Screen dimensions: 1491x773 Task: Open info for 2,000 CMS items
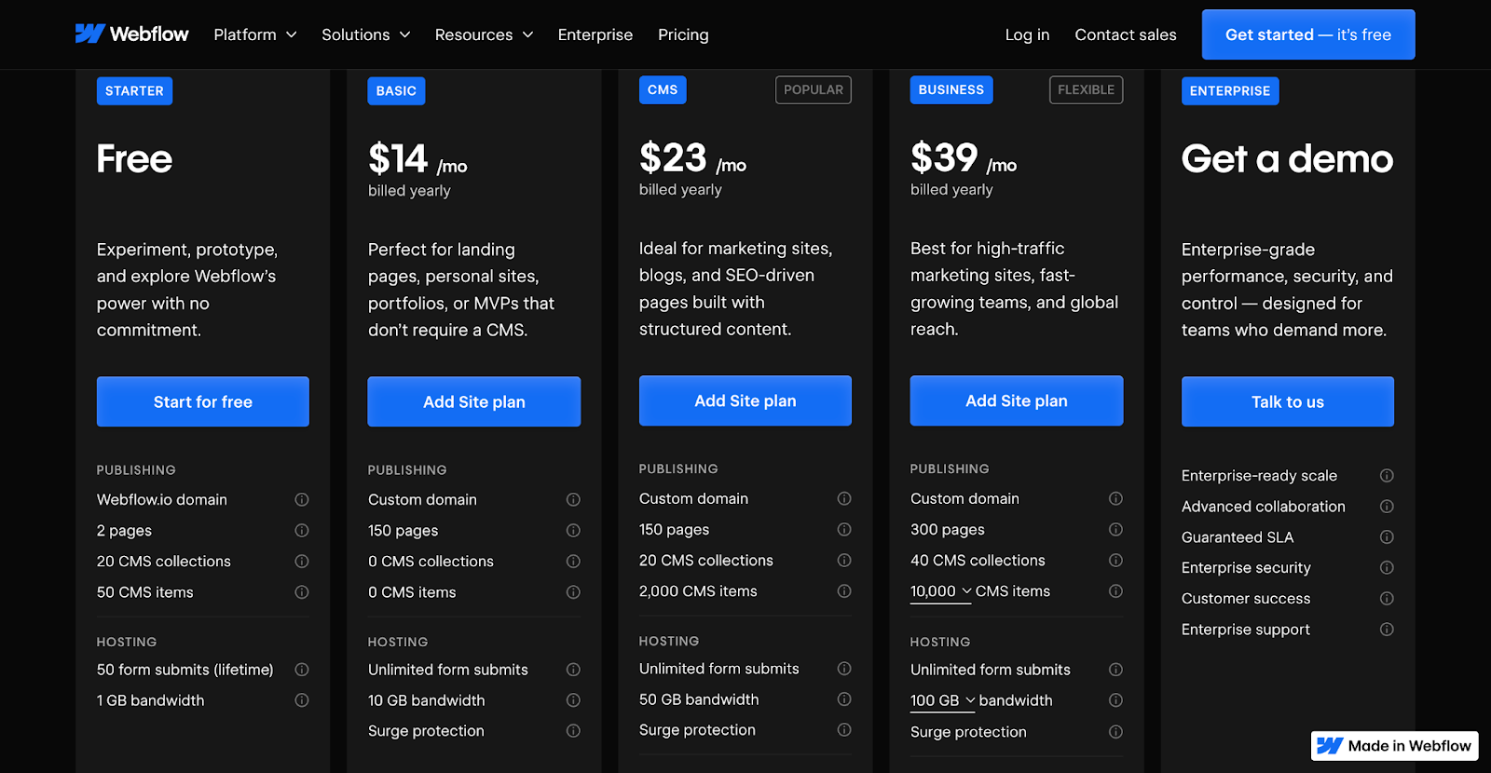(844, 591)
